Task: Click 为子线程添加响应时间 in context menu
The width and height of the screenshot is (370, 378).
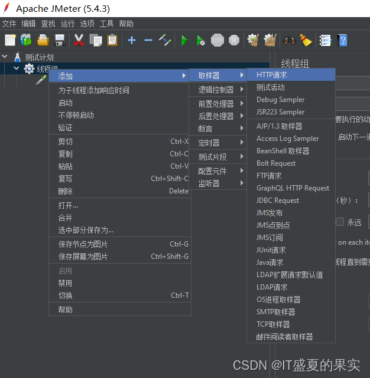Action: 120,90
